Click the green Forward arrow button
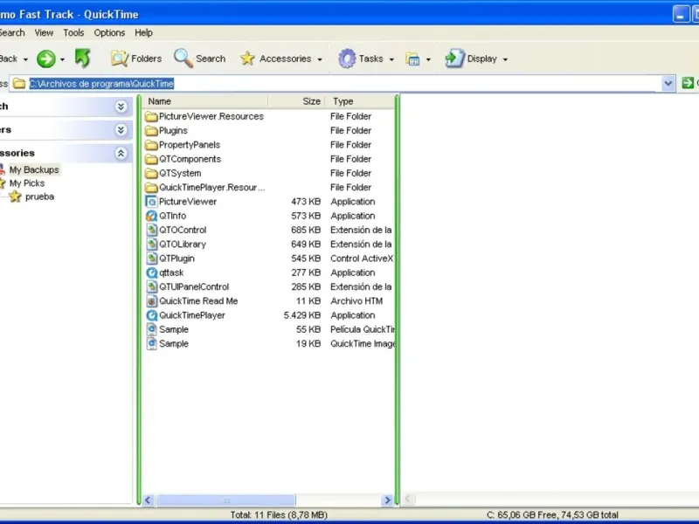 [46, 59]
